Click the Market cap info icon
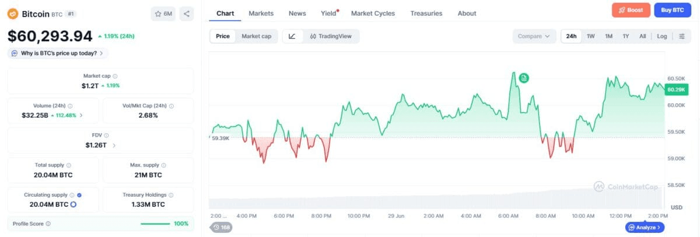The height and width of the screenshot is (237, 700). (x=115, y=76)
